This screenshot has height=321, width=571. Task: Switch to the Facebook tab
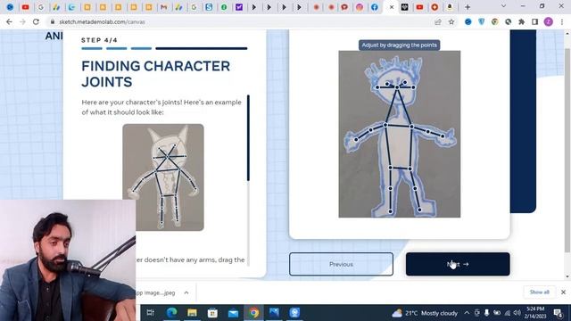click(375, 7)
